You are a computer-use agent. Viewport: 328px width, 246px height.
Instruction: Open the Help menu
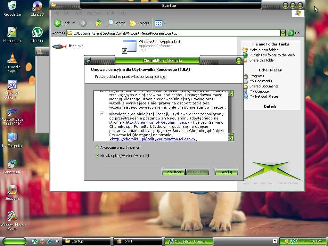[123, 13]
